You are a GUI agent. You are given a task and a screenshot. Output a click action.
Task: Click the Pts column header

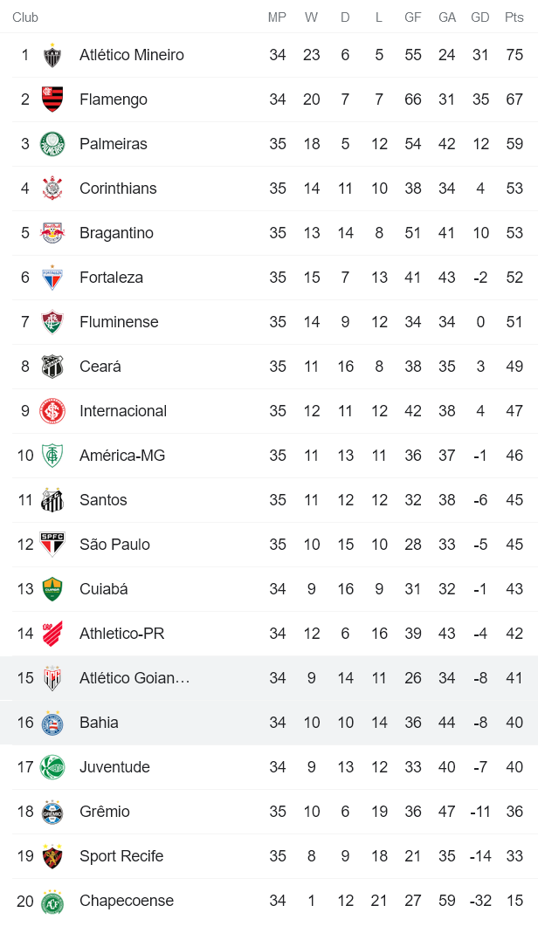coord(514,16)
